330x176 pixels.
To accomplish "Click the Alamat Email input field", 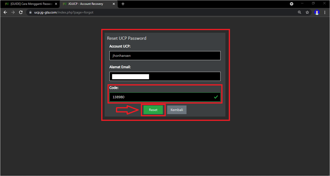I will tap(165, 76).
